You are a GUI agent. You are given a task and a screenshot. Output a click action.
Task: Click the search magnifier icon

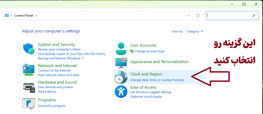click(254, 16)
